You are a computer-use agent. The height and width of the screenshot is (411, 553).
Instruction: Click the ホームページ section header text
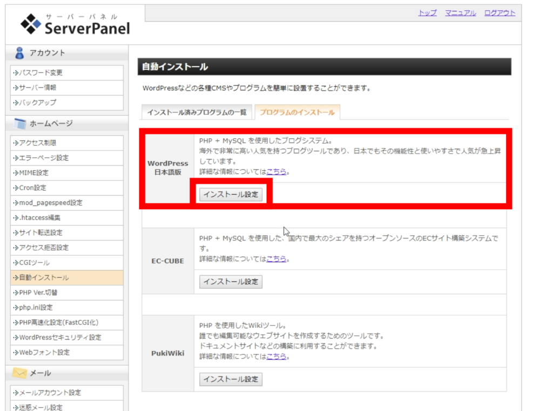click(51, 124)
